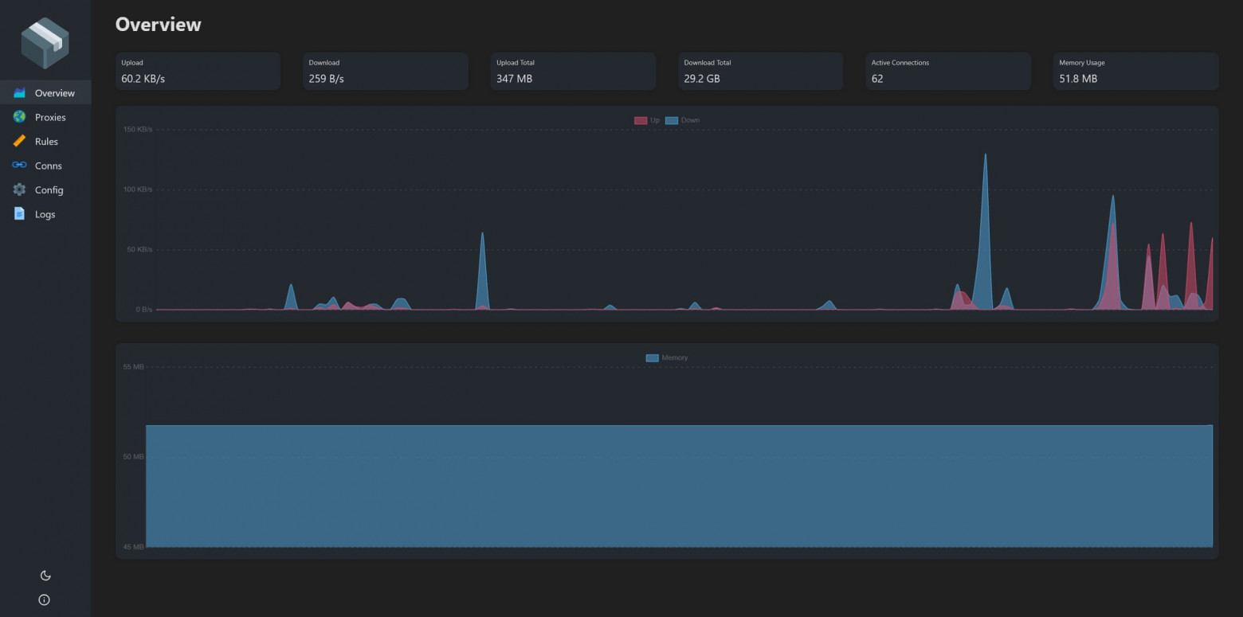Click the info icon at sidebar bottom

pyautogui.click(x=44, y=599)
